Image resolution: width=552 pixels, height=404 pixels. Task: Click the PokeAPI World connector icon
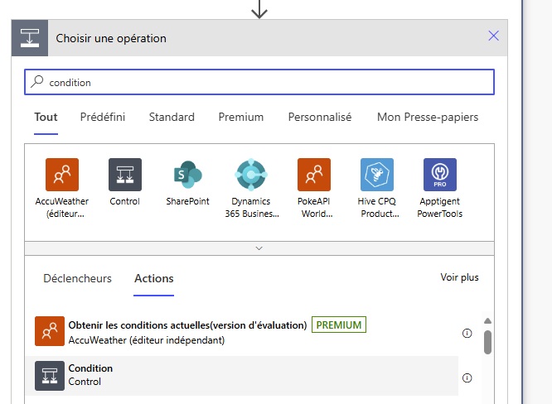313,175
